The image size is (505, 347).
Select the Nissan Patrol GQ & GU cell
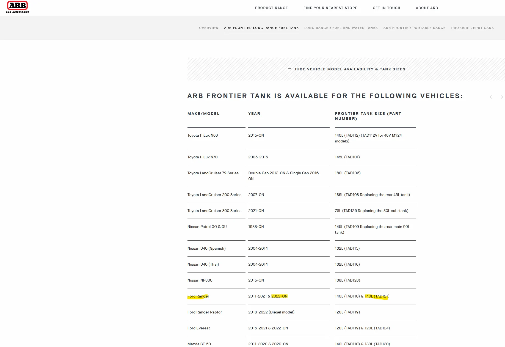tap(207, 227)
